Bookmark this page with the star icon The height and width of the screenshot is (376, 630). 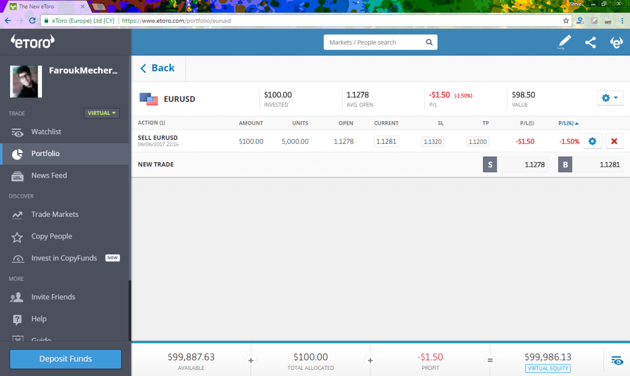566,20
